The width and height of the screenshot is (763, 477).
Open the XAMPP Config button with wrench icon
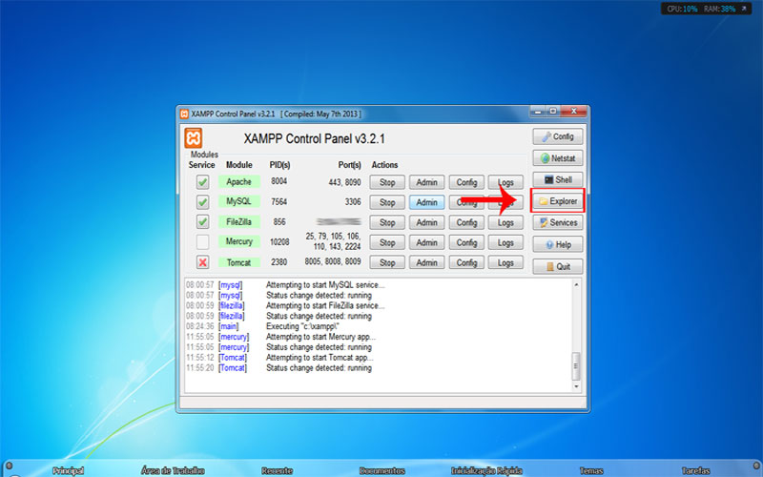point(558,136)
